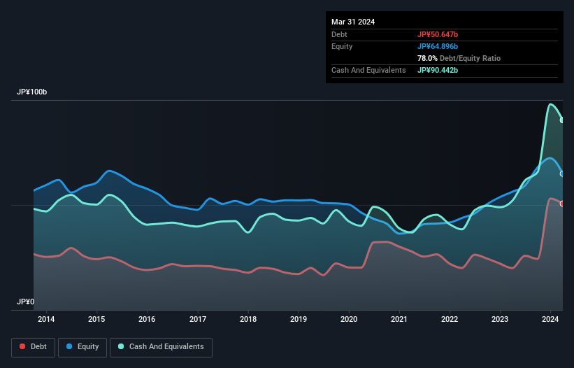Click the 2016 axis label

147,319
